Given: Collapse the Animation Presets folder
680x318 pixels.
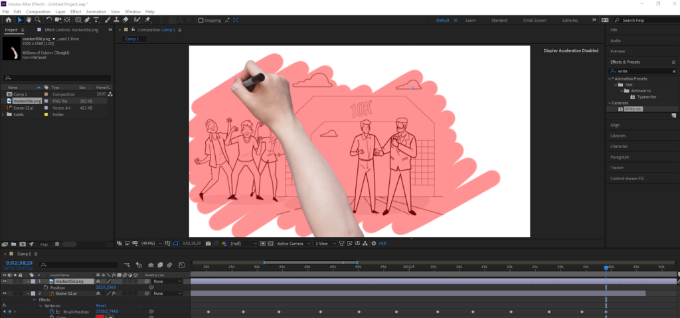Looking at the screenshot, I should tap(610, 78).
